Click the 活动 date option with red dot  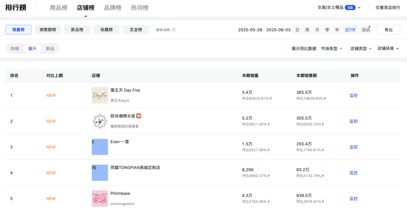click(x=366, y=30)
